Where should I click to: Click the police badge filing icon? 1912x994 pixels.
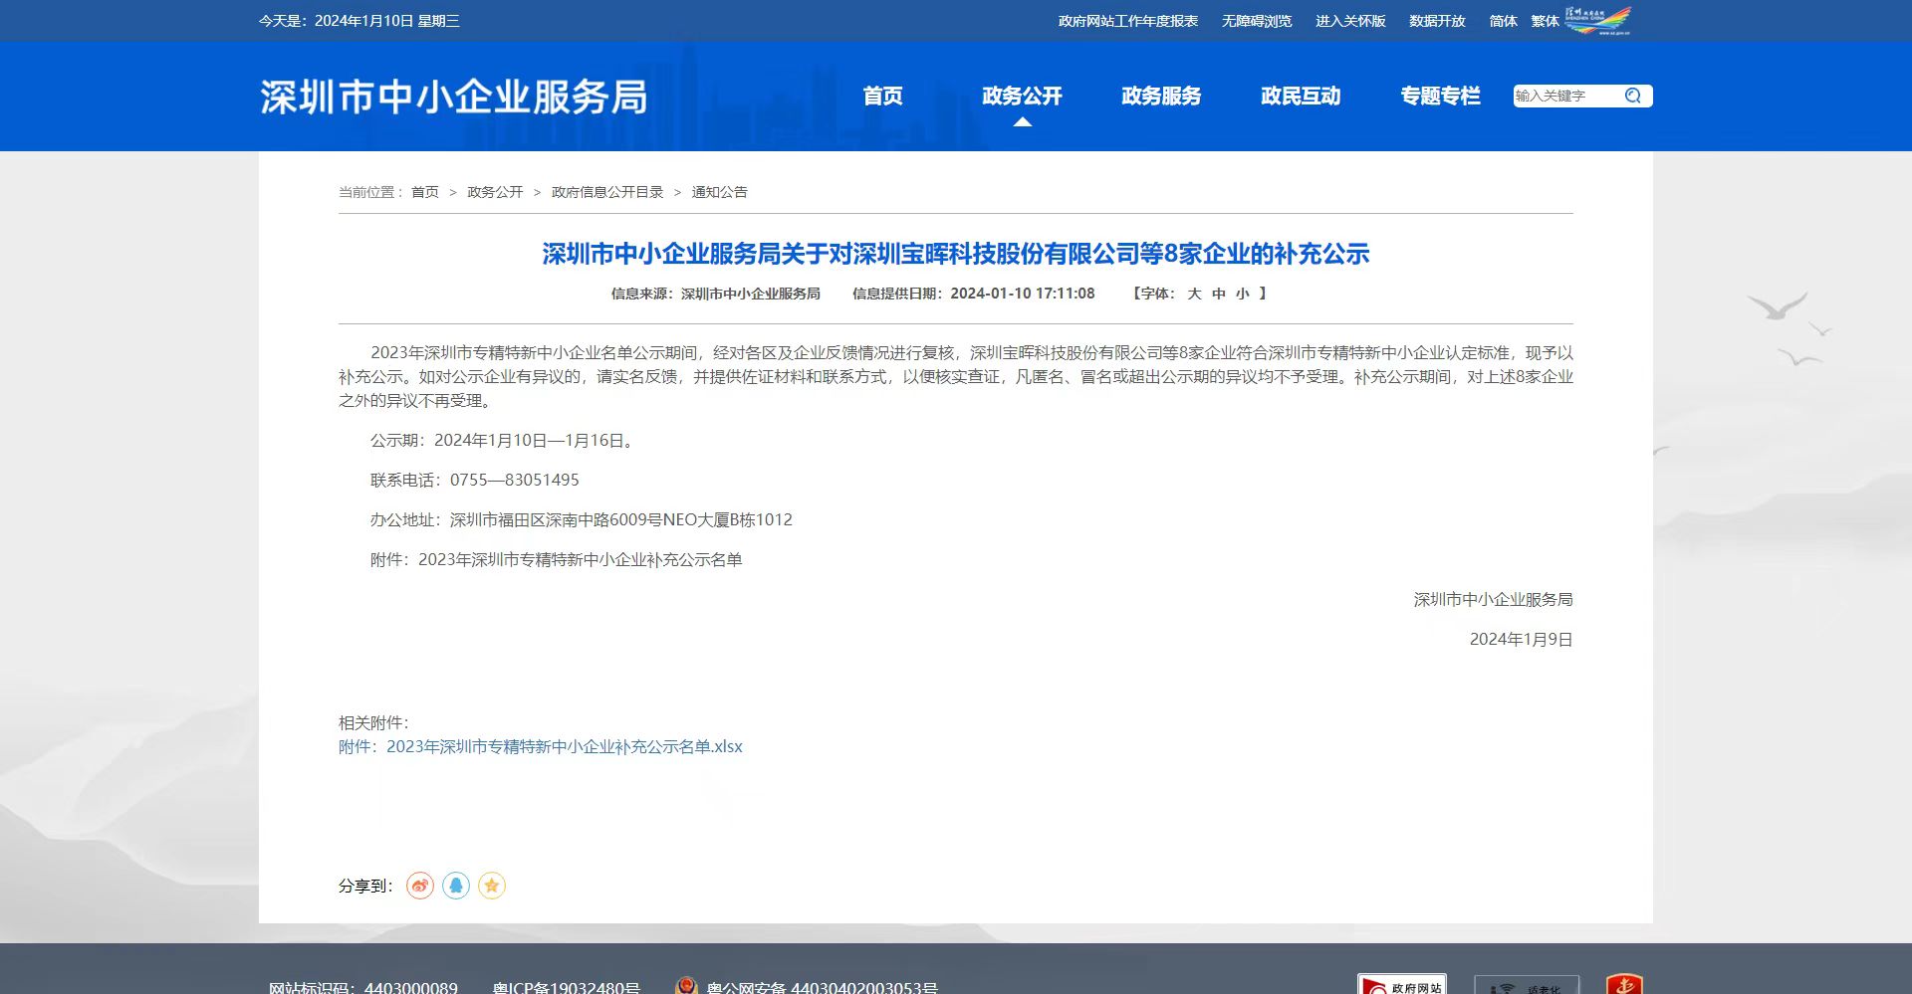(x=685, y=986)
